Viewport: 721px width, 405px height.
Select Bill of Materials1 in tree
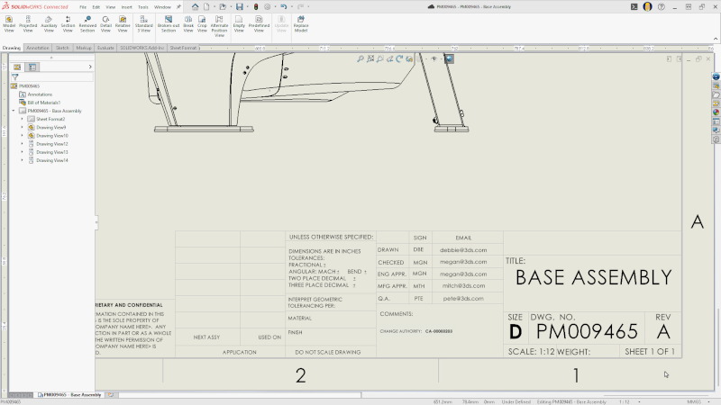pos(43,103)
